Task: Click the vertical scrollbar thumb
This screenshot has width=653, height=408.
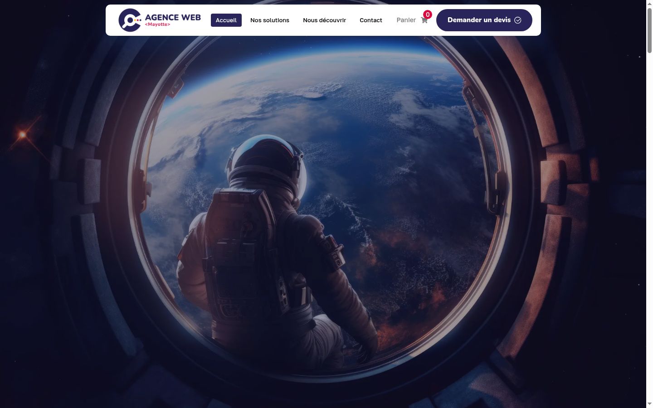Action: pos(649,30)
